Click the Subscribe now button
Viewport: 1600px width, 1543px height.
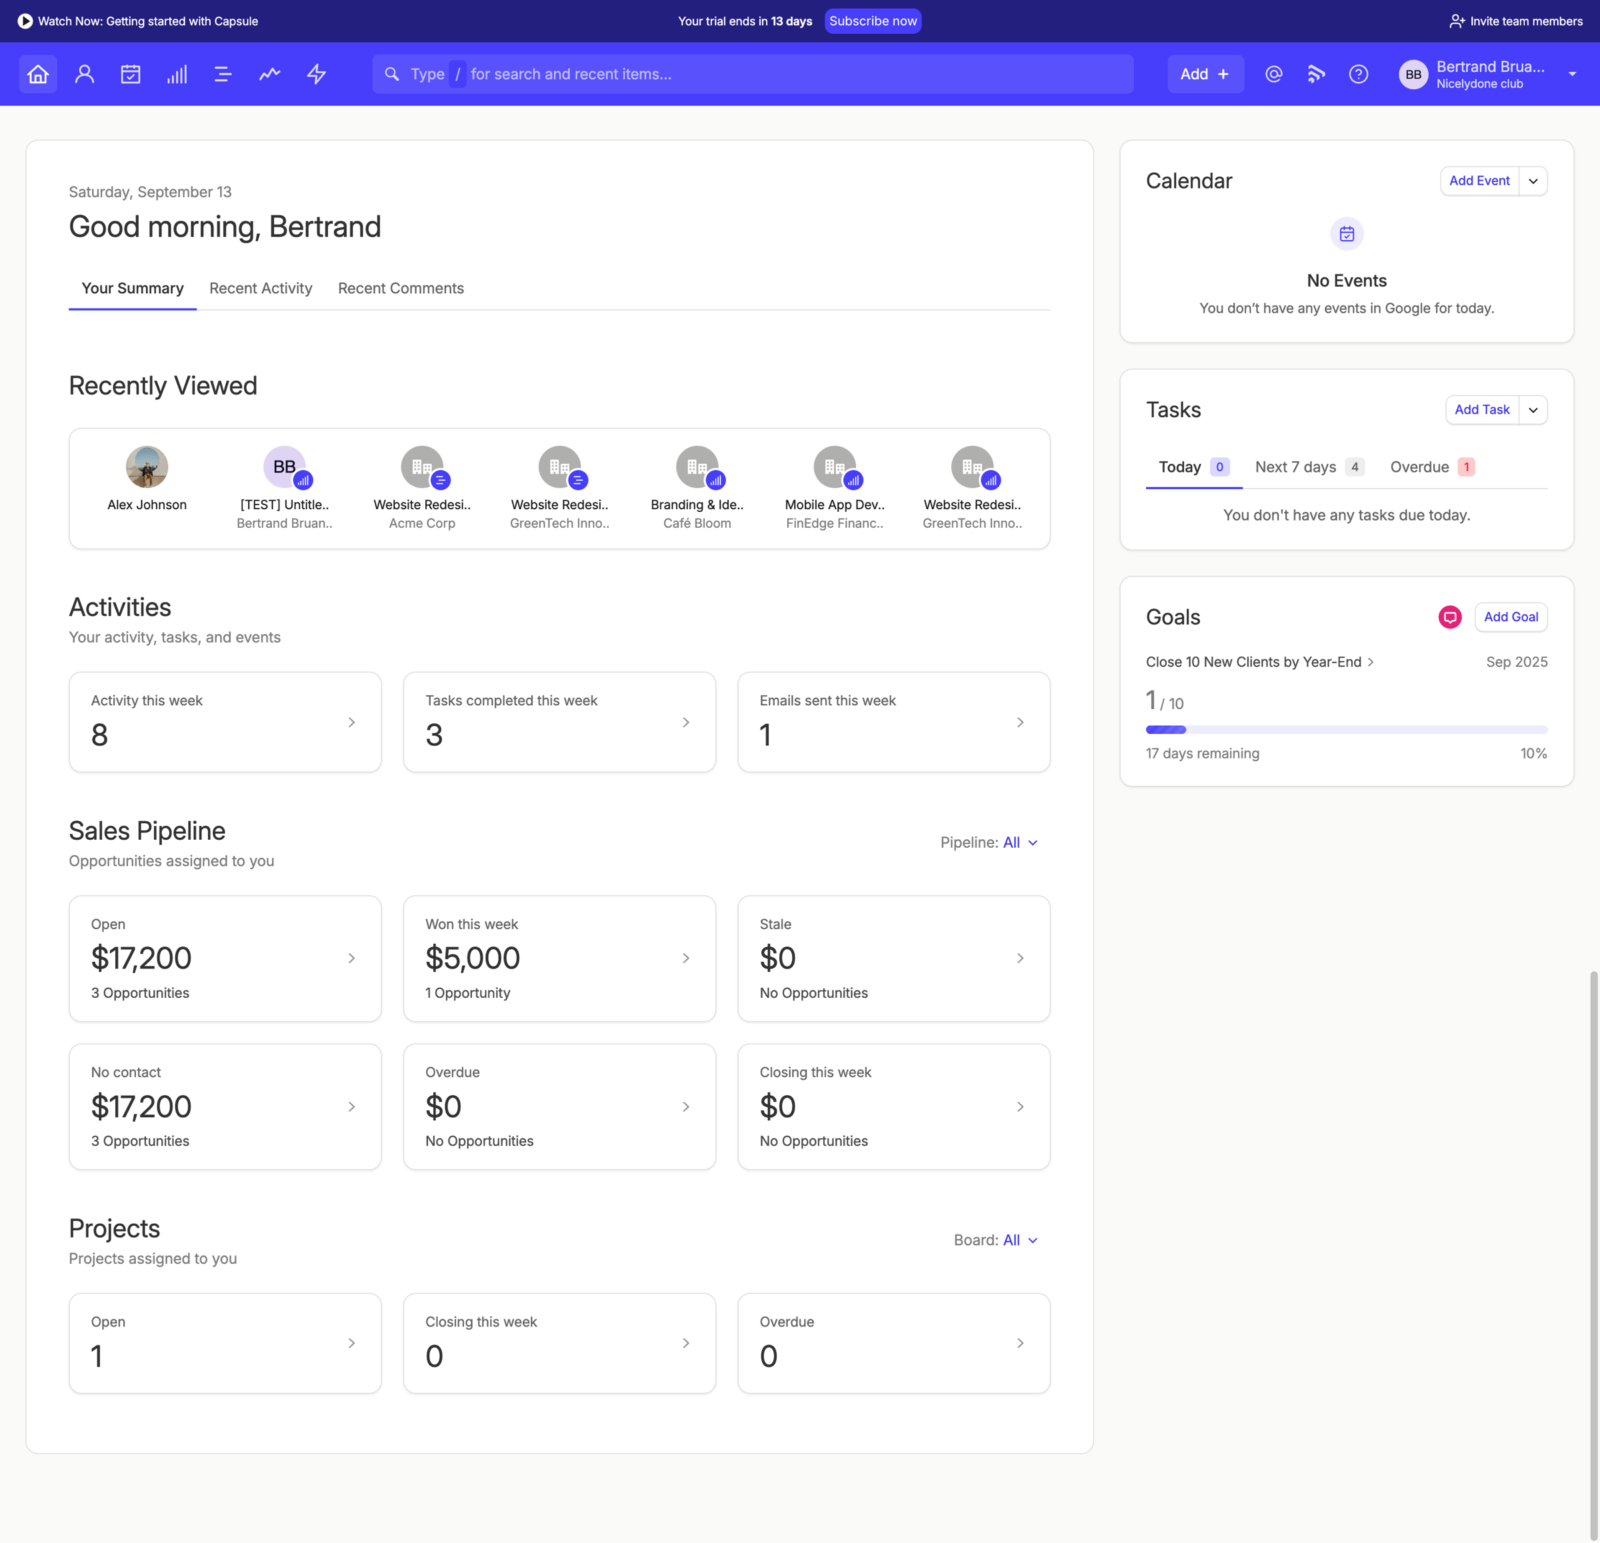[x=873, y=21]
